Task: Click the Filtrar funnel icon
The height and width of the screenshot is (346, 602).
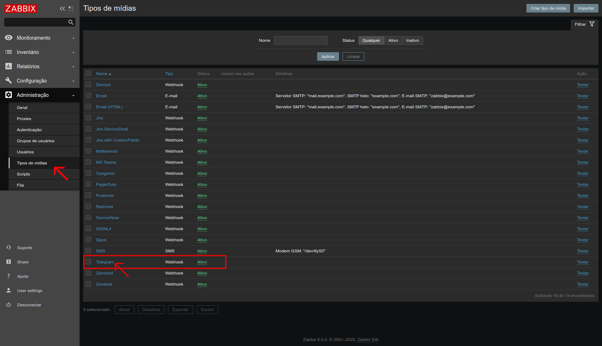Action: (592, 24)
